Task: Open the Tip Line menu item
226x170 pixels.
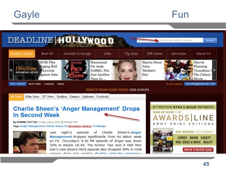Action: [131, 54]
